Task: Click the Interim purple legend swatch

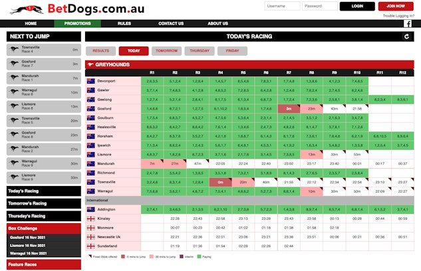Action: click(x=182, y=257)
